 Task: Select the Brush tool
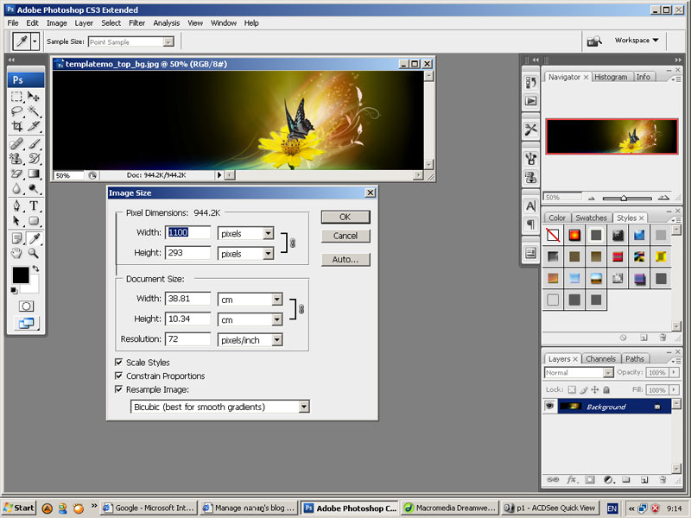tap(34, 143)
